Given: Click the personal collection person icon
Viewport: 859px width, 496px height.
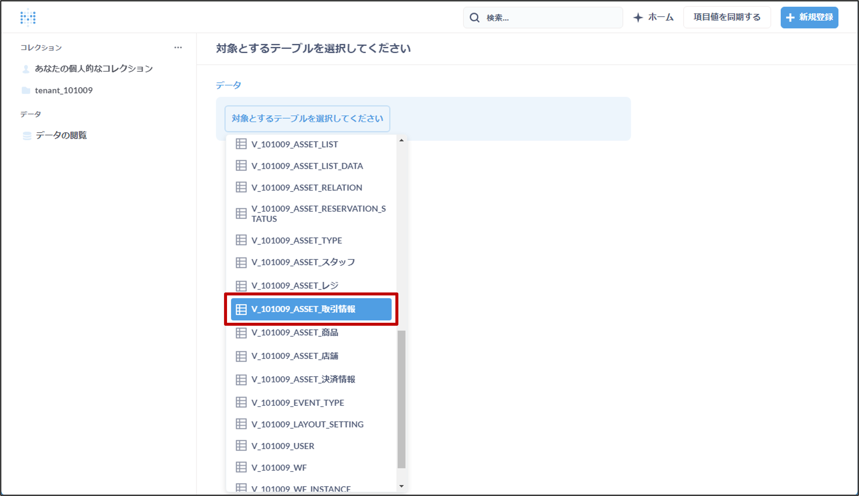Looking at the screenshot, I should point(26,69).
